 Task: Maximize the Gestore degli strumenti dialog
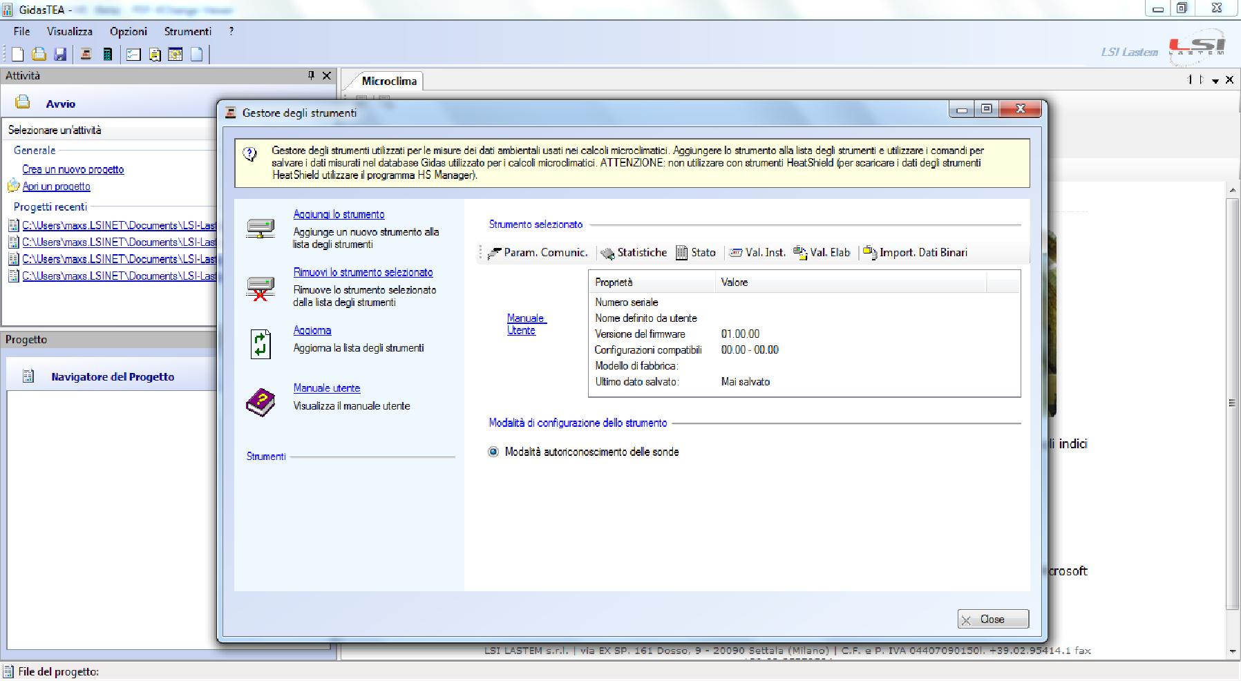(987, 109)
